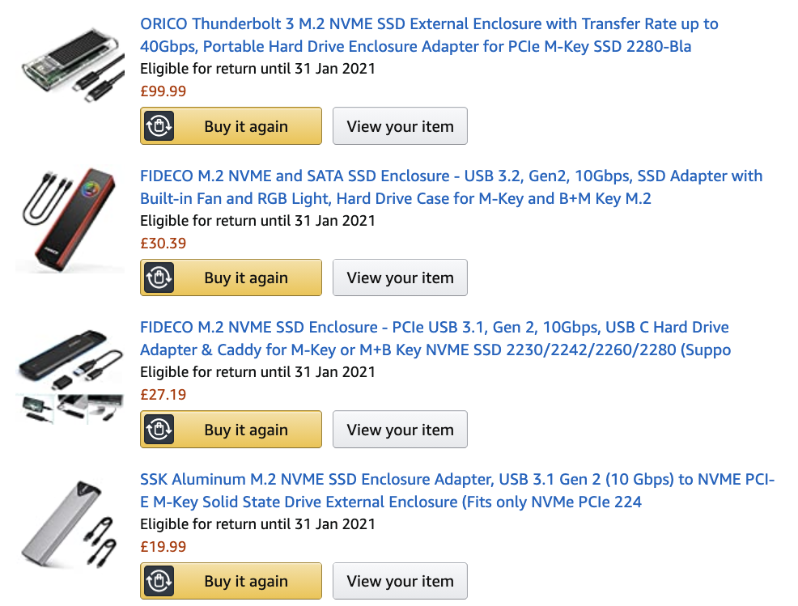View your item for £30.39 FIDECO enclosure
Image resolution: width=798 pixels, height=606 pixels.
[400, 278]
